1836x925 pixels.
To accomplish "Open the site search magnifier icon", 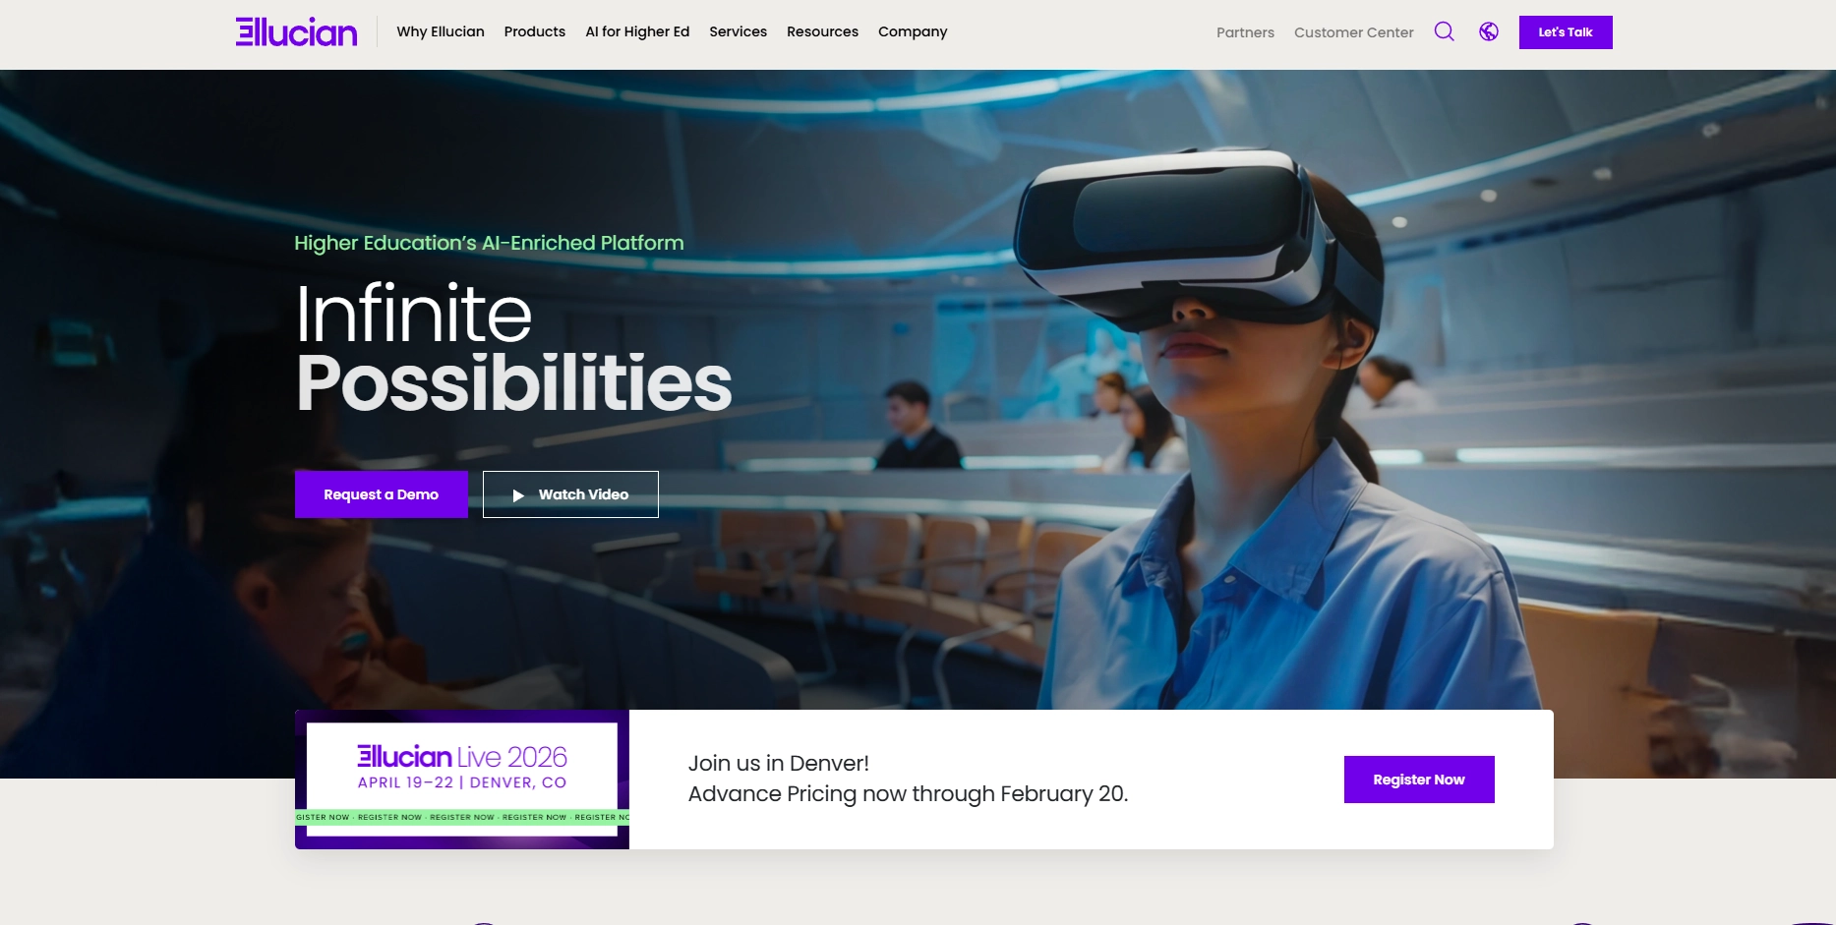I will [1444, 31].
